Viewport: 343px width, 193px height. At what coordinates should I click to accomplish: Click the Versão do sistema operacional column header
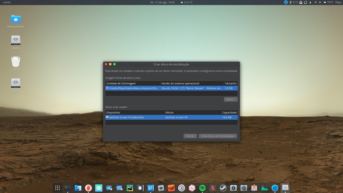pos(192,83)
